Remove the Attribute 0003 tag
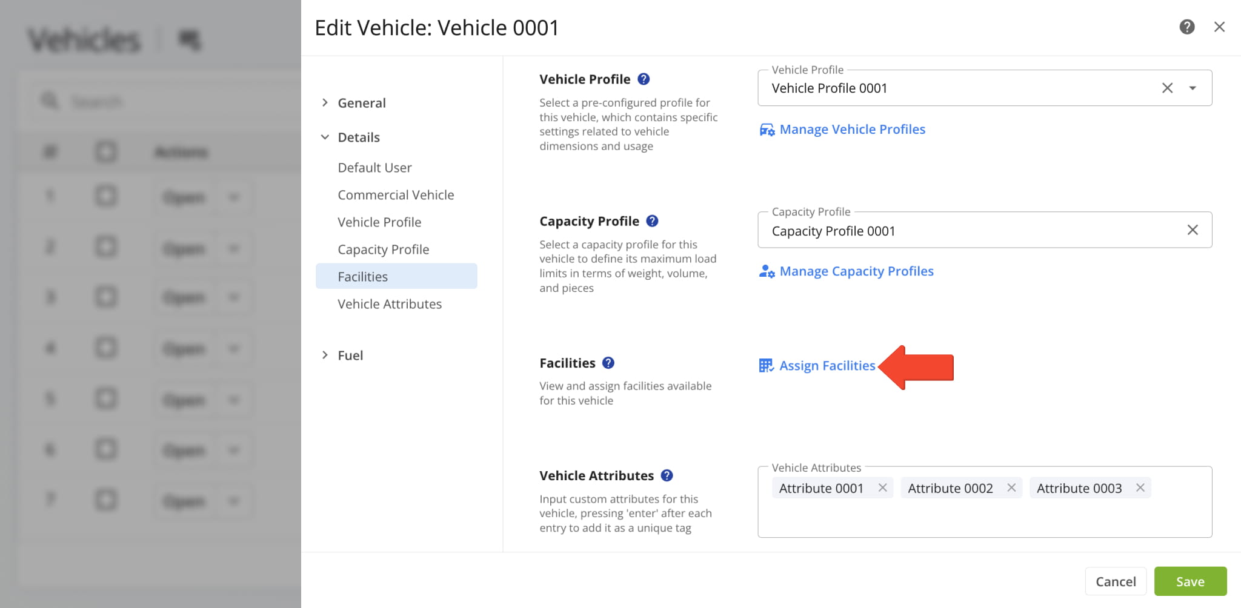The image size is (1241, 608). coord(1140,487)
